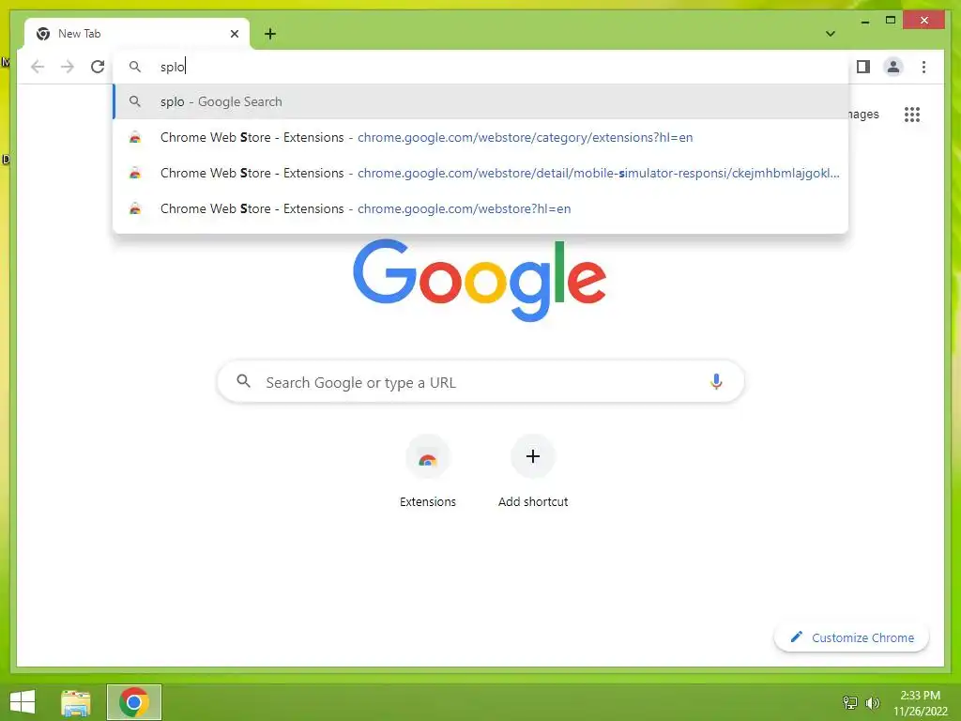Click the browser forward arrow
The width and height of the screenshot is (961, 721).
click(68, 67)
